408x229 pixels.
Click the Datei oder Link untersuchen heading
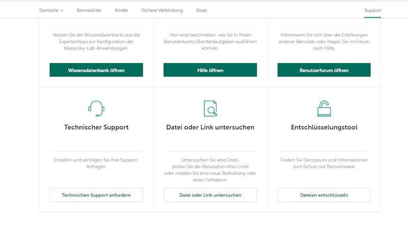[x=210, y=127]
